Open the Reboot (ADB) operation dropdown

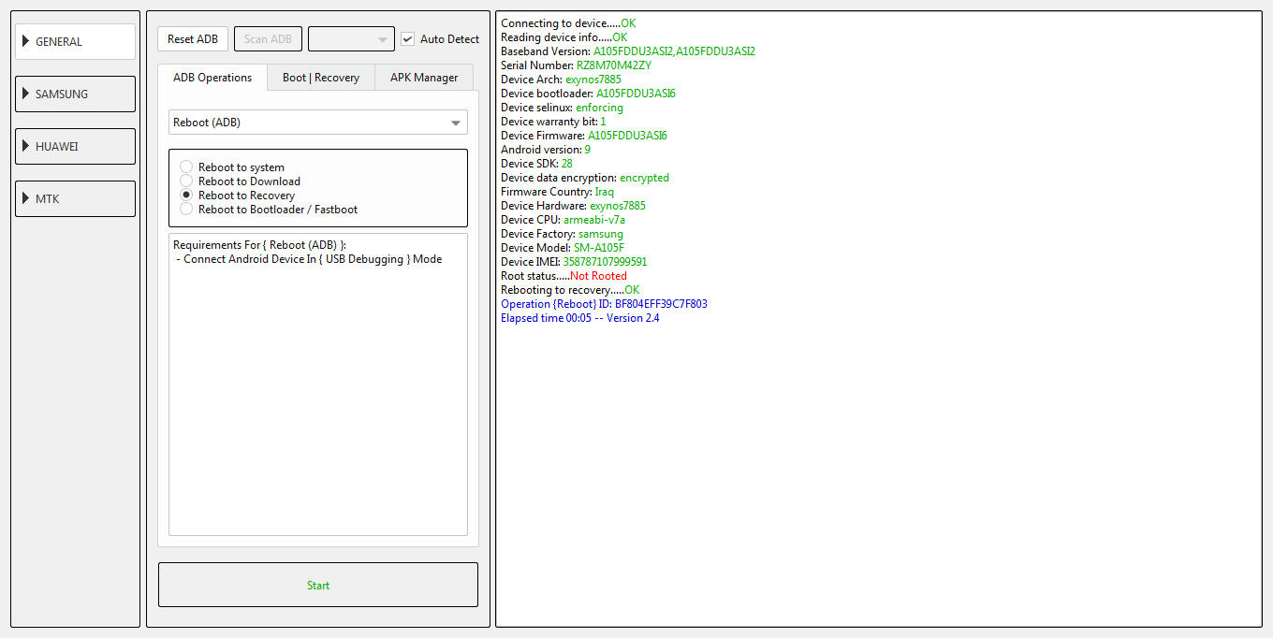(x=318, y=123)
